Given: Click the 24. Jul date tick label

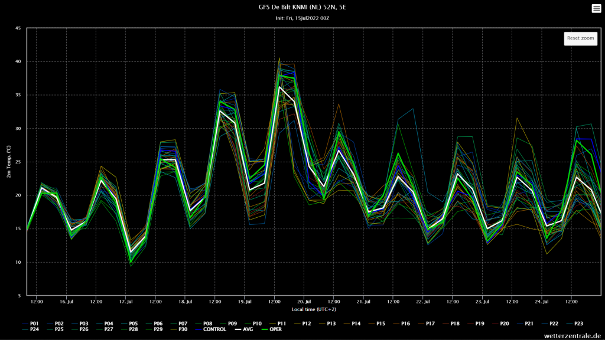Looking at the screenshot, I should [x=542, y=302].
